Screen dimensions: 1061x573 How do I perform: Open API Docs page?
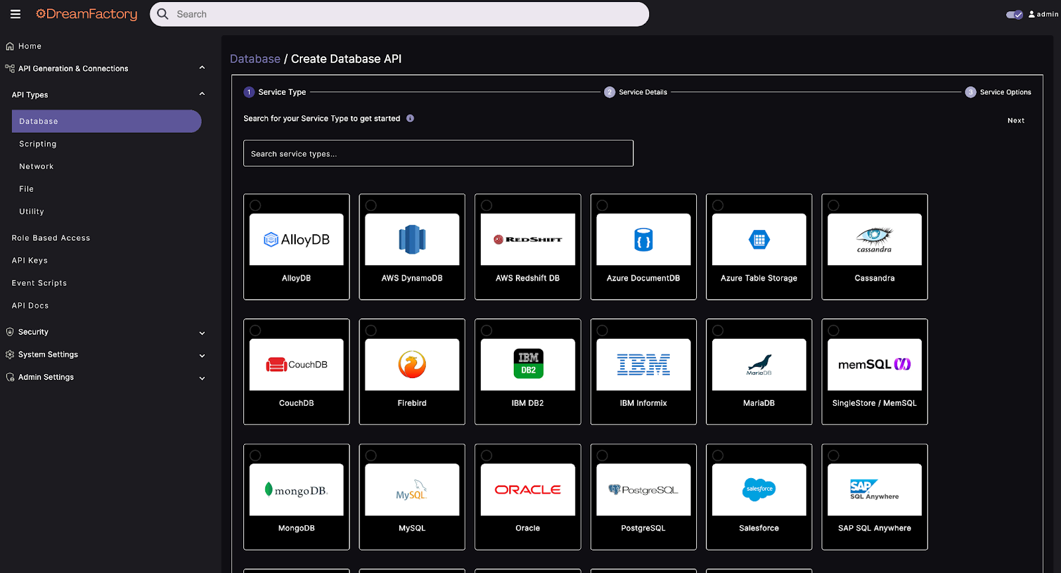31,306
